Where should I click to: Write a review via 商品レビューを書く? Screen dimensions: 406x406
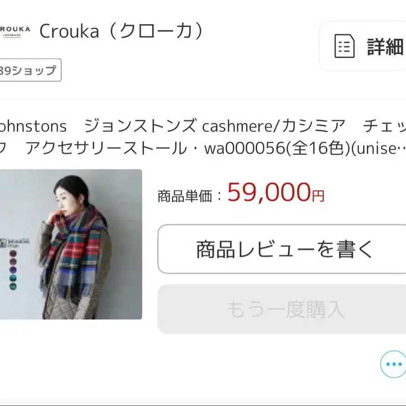click(282, 249)
